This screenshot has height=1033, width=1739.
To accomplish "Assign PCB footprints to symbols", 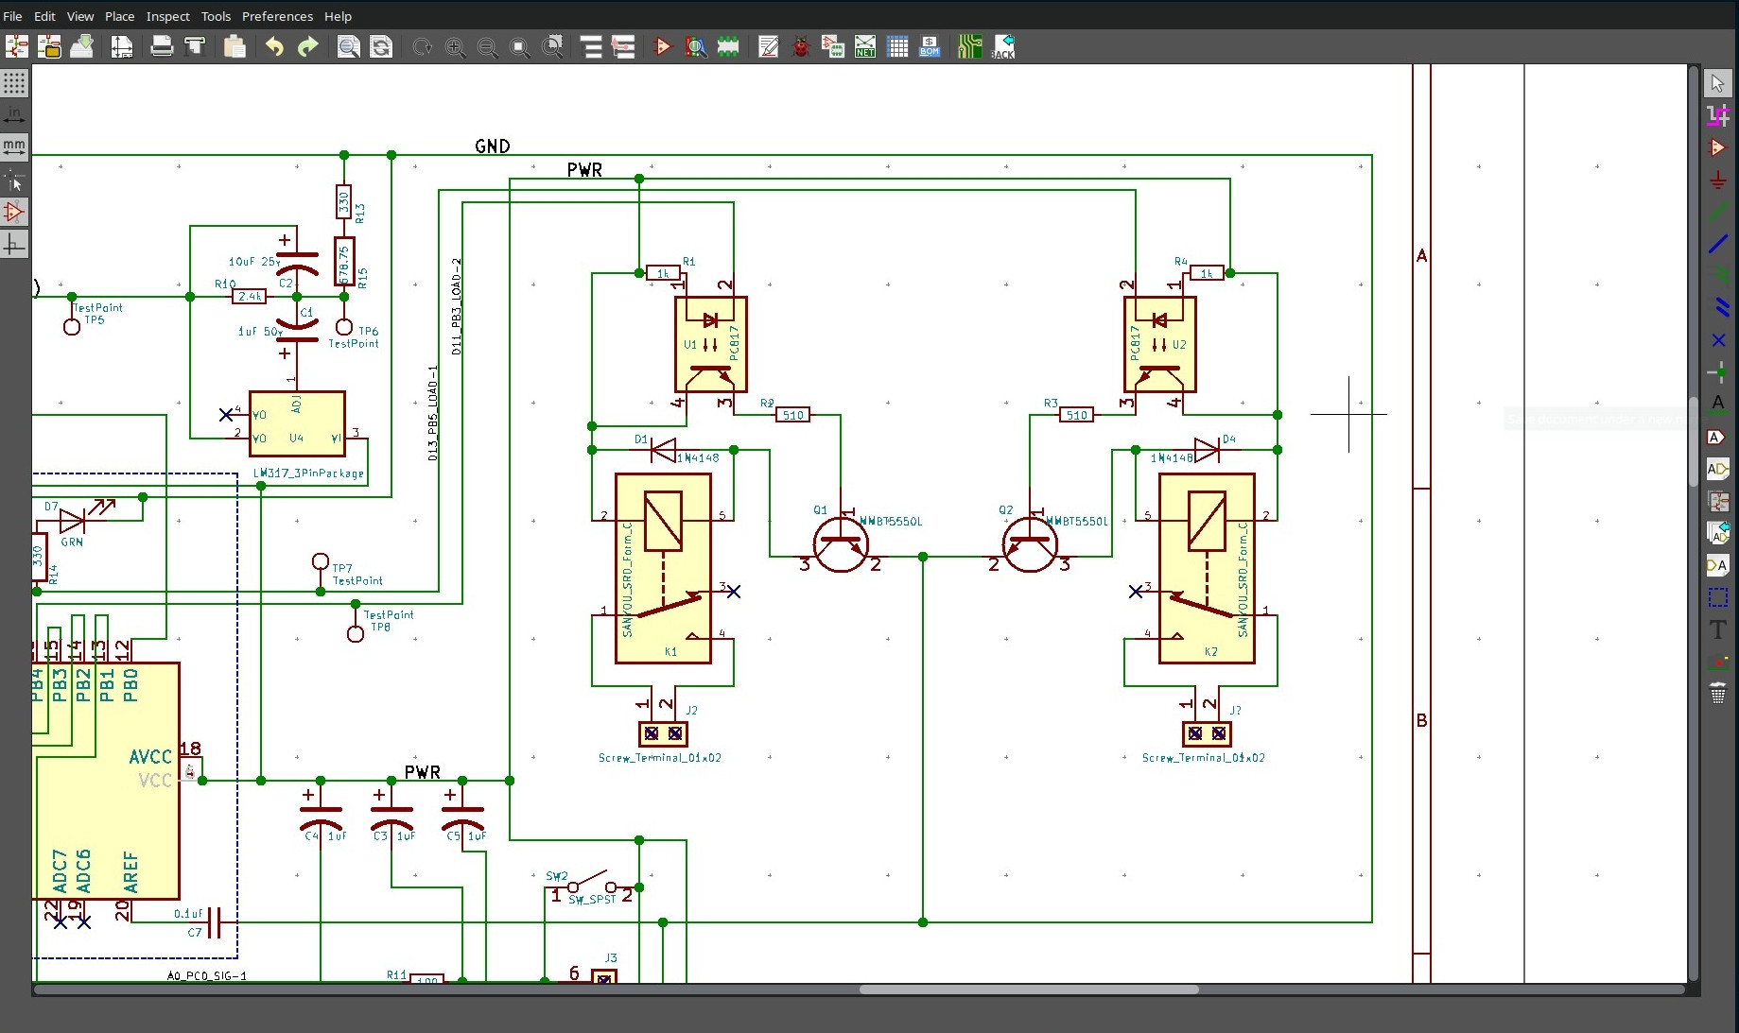I will [x=833, y=46].
